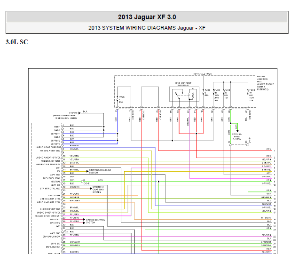Click the 'SUPPLY 3' pin label

click(55, 144)
